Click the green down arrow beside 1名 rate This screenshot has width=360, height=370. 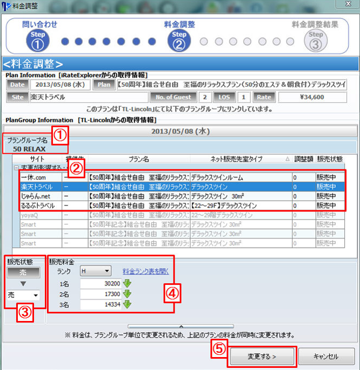pyautogui.click(x=128, y=284)
